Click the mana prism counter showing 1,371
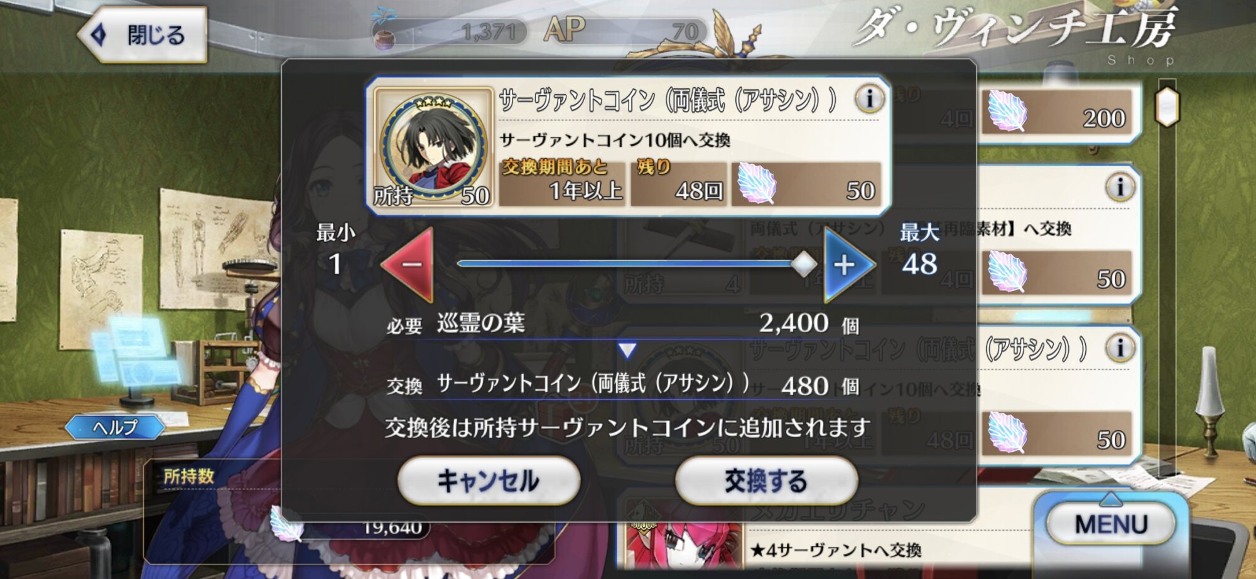This screenshot has height=579, width=1256. (x=450, y=31)
